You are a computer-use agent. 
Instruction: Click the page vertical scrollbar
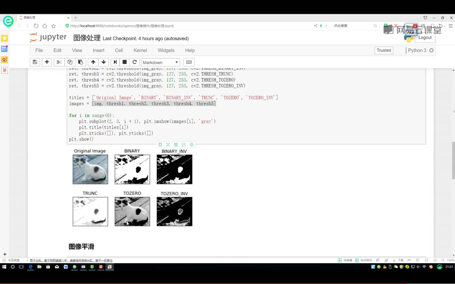click(x=453, y=160)
